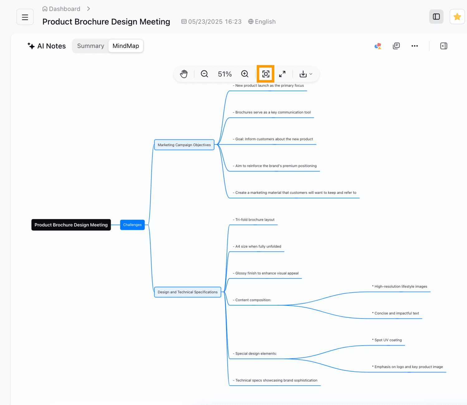467x405 pixels.
Task: Change the English language setting
Action: 262,21
